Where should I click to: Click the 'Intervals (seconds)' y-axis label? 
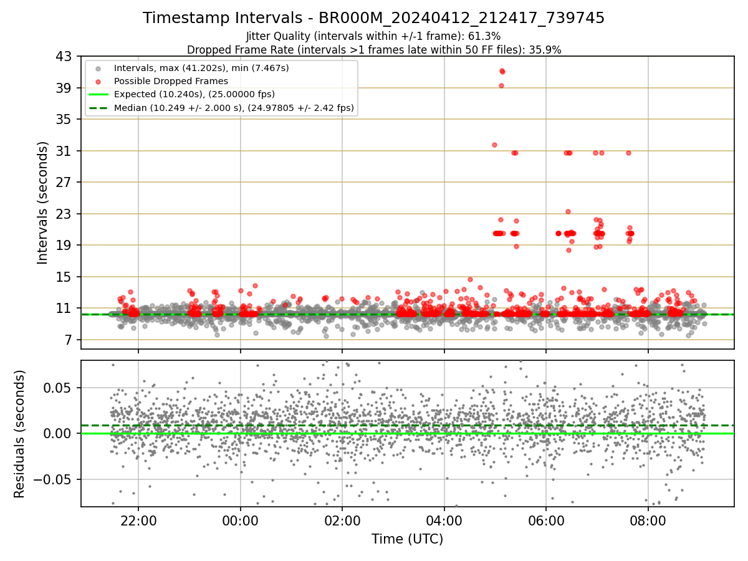click(x=42, y=203)
